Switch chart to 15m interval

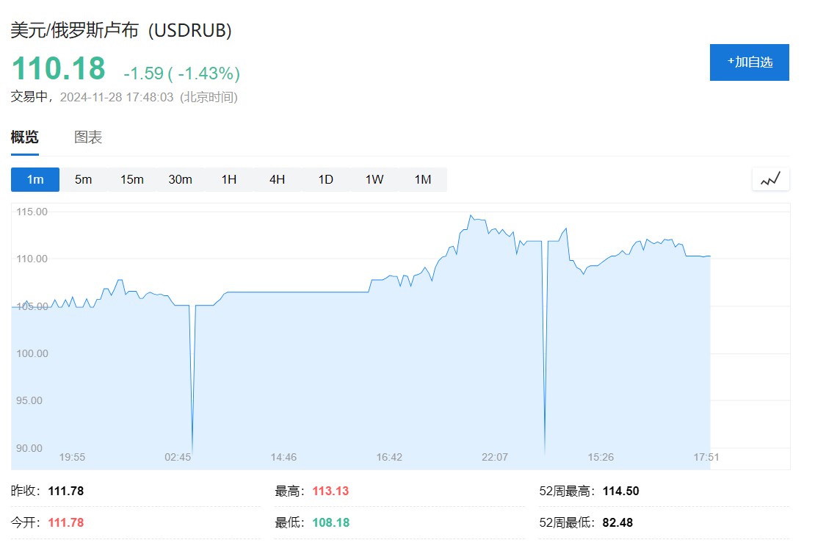(132, 179)
